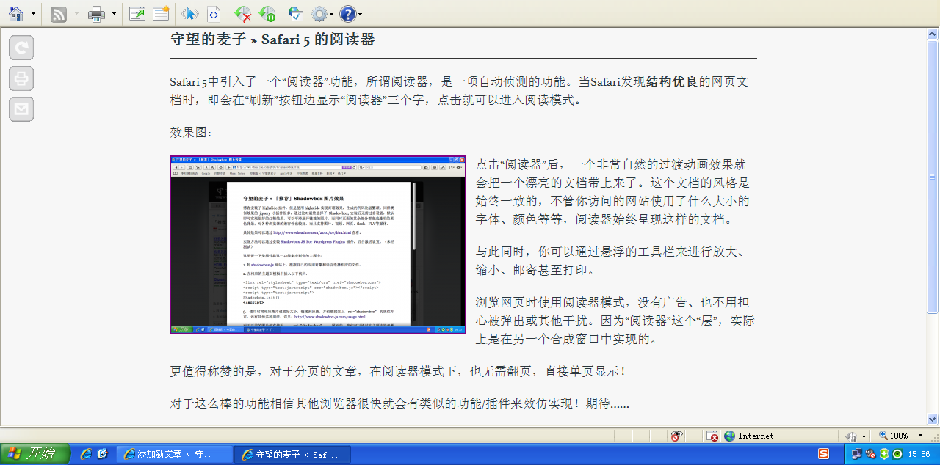Open the Print options dropdown arrow
Image resolution: width=940 pixels, height=465 pixels.
click(x=114, y=14)
